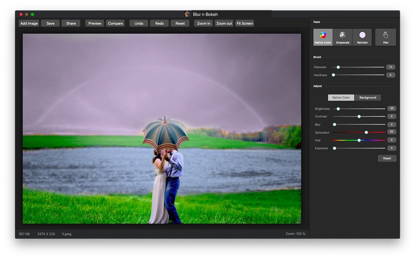This screenshot has width=415, height=259.
Task: Switch Adjust to Native Color tab
Action: coord(341,97)
